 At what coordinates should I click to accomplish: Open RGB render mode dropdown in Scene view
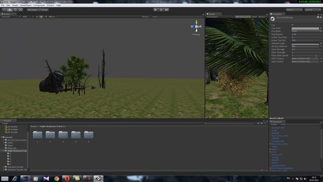[x=28, y=17]
